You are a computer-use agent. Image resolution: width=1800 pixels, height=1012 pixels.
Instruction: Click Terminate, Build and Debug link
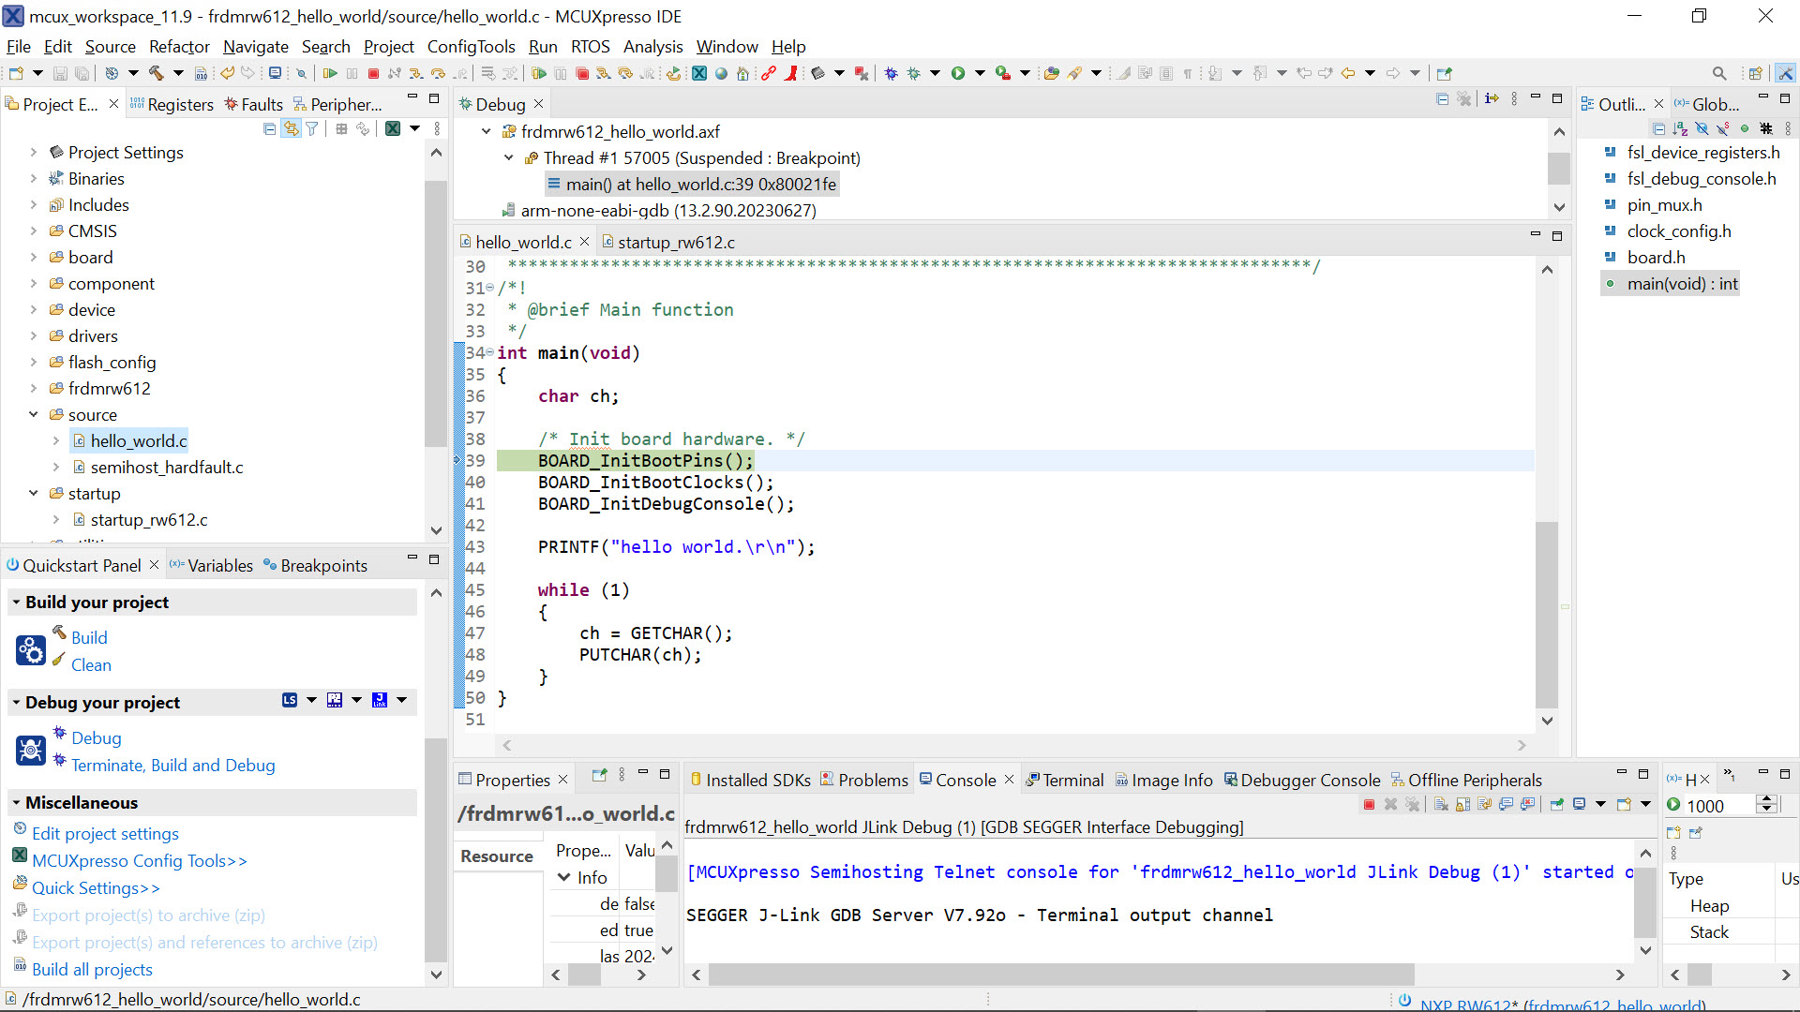coord(172,765)
